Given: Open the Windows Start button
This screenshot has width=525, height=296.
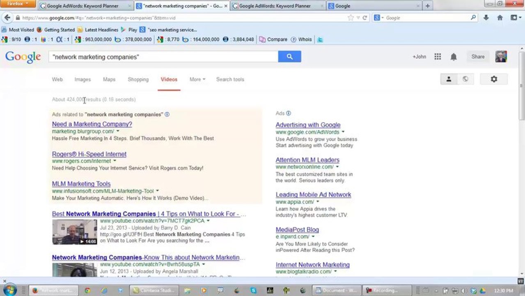Looking at the screenshot, I should [10, 290].
